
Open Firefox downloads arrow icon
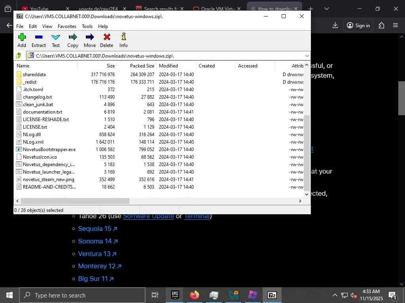coord(335,25)
